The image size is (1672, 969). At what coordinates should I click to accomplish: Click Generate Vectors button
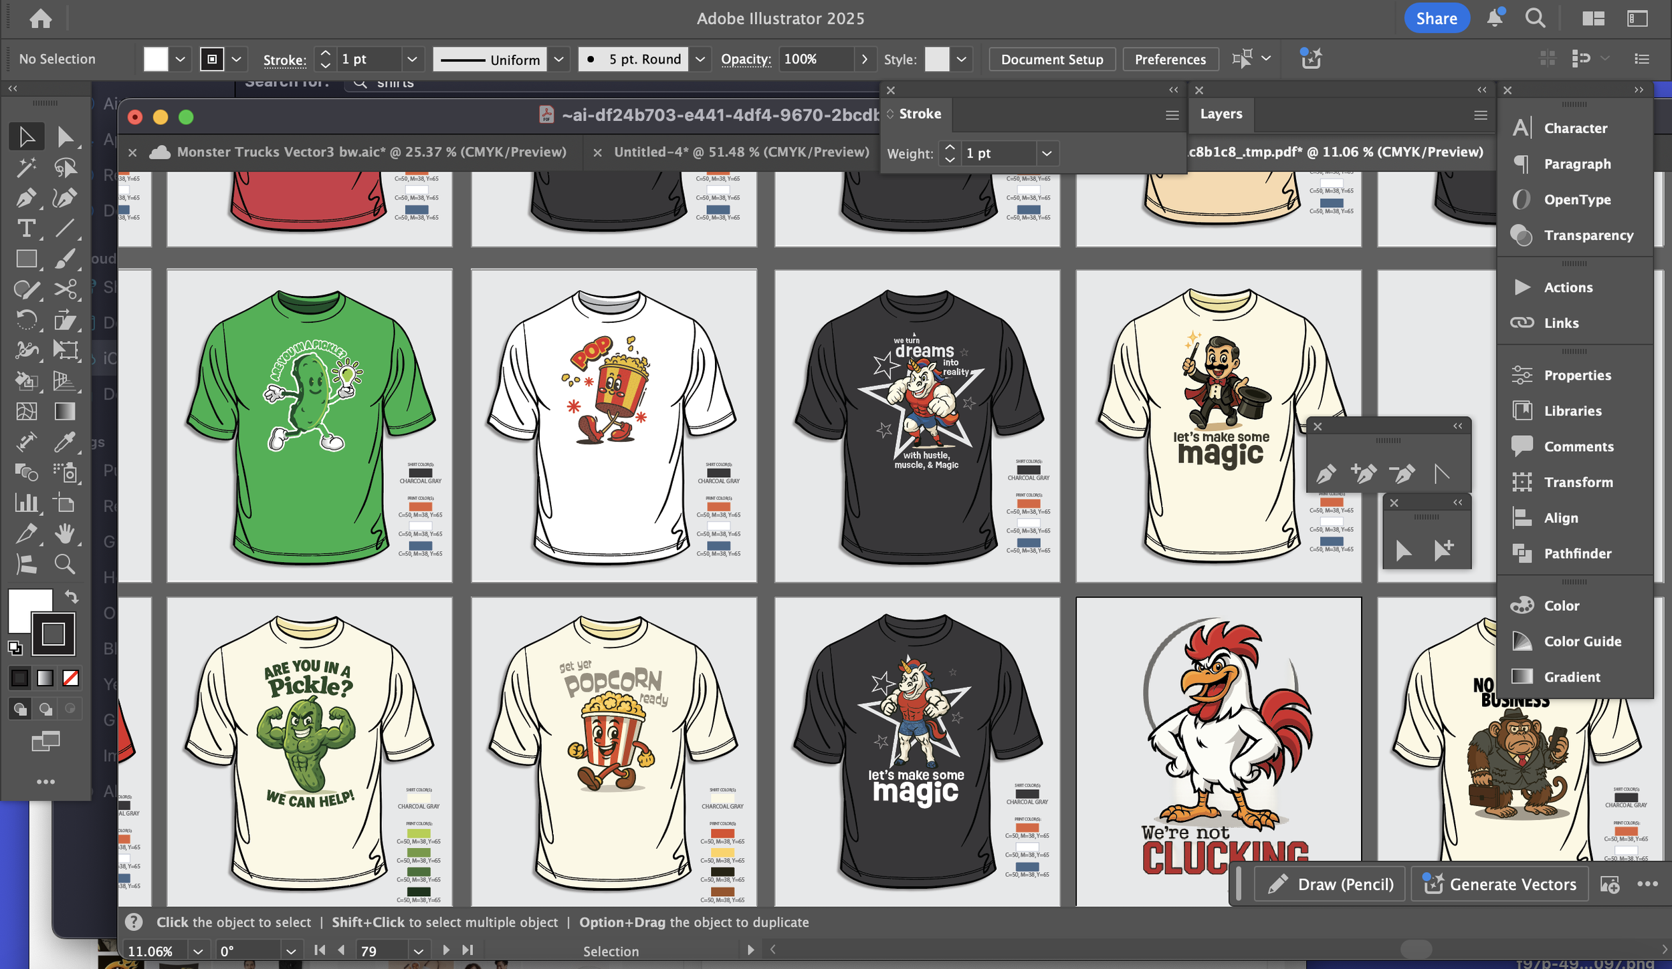point(1499,884)
